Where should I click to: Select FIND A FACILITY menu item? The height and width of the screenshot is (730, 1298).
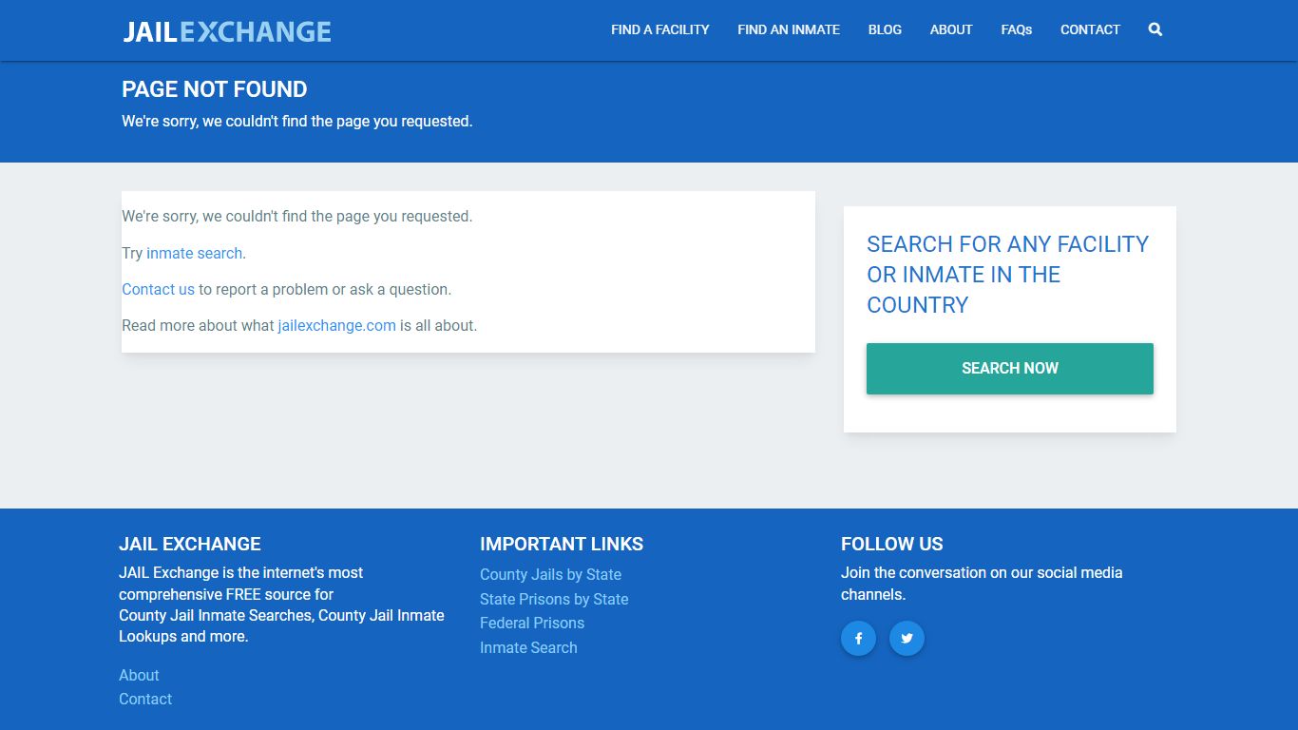pos(659,29)
